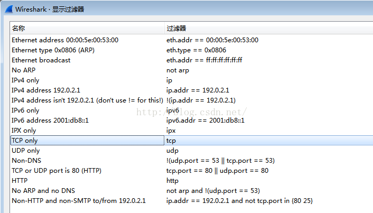The height and width of the screenshot is (213, 373).
Task: Click the 'not arp' filter expression
Action: click(178, 70)
